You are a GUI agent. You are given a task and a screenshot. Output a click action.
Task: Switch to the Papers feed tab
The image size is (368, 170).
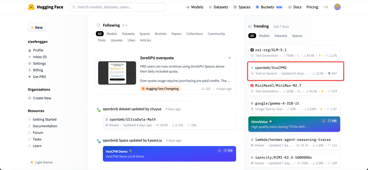[176, 34]
